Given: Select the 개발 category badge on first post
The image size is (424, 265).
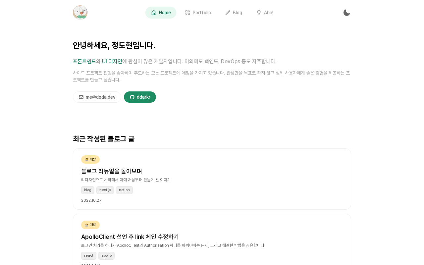Looking at the screenshot, I should click(x=90, y=159).
